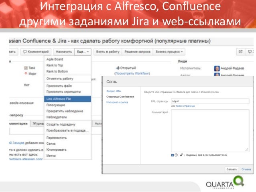Screen dimensions: 256x192
Task: Click the Взять в работу button
Action: (x=108, y=52)
